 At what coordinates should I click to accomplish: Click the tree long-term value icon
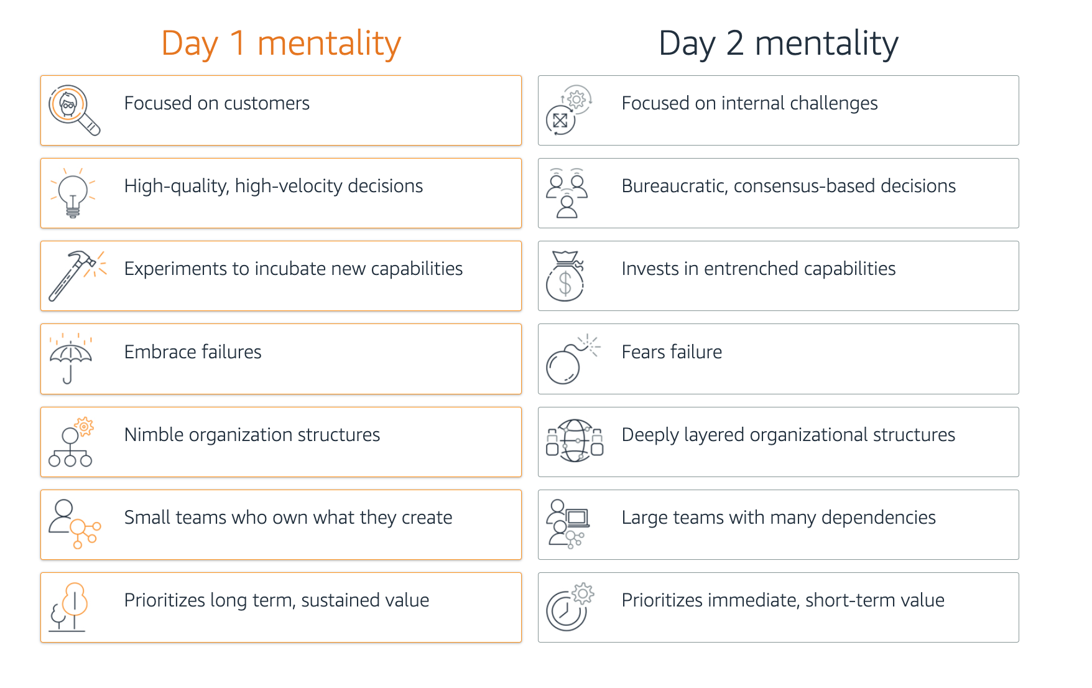pyautogui.click(x=68, y=607)
